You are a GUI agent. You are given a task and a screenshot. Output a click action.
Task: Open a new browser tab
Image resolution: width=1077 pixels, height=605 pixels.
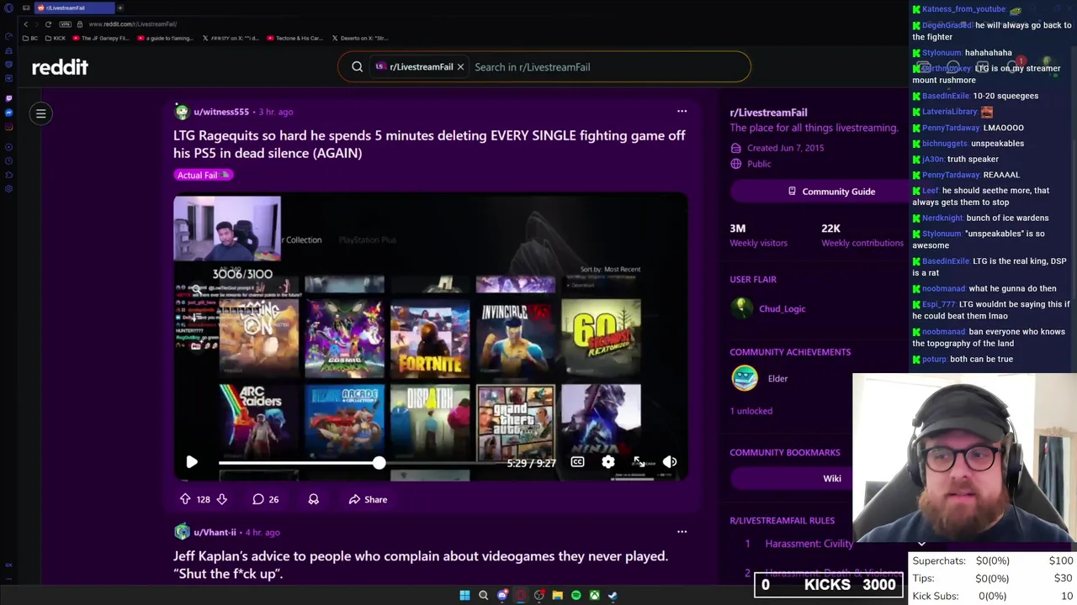[x=120, y=8]
